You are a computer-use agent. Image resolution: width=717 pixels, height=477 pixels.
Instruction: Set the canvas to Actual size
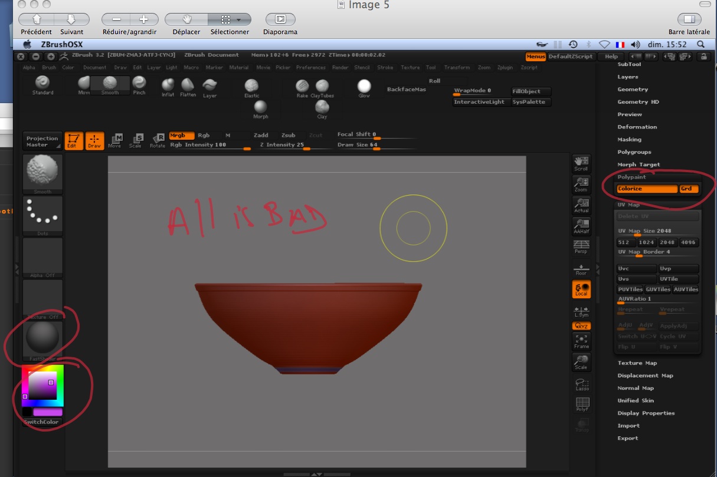581,205
